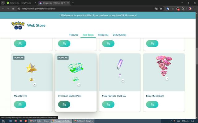
Task: Open the Chrome profile avatar
Action: [190, 9]
